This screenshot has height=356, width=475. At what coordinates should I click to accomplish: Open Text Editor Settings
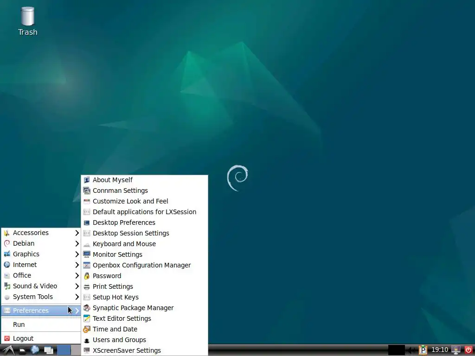pyautogui.click(x=145, y=318)
